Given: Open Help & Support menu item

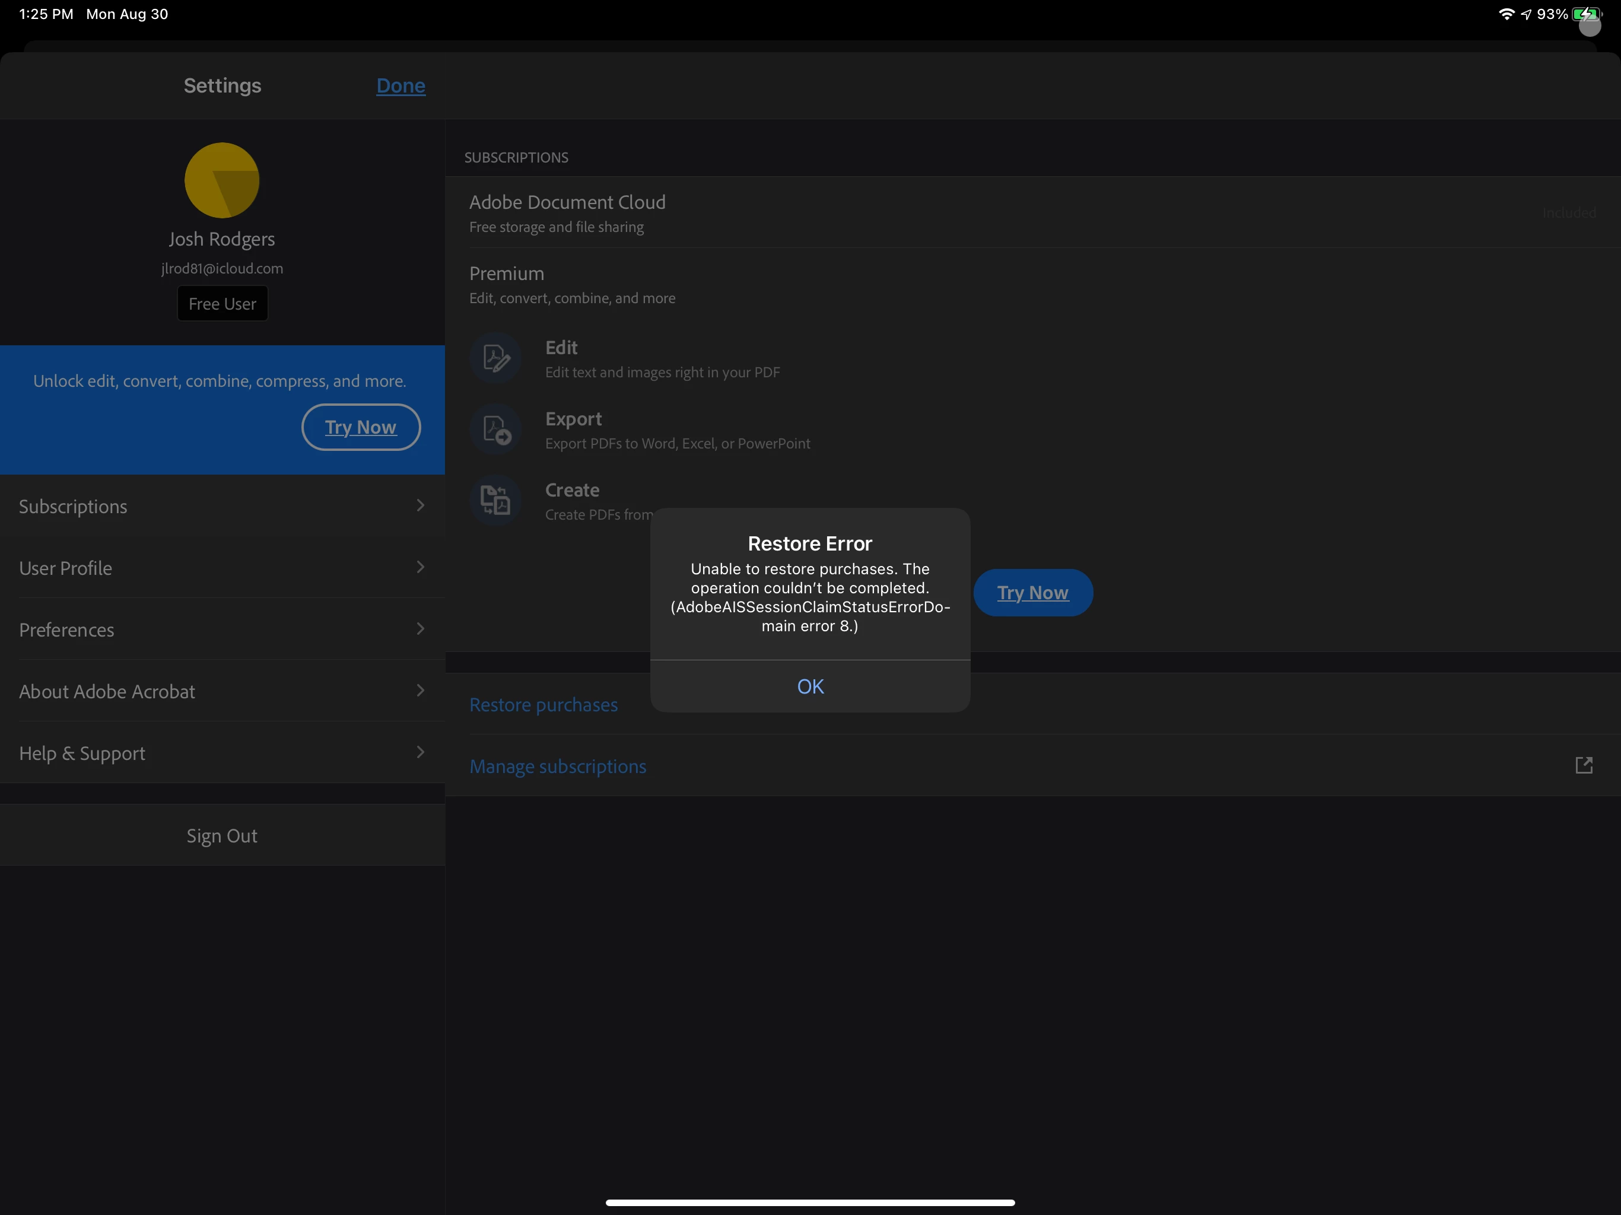Looking at the screenshot, I should point(82,753).
